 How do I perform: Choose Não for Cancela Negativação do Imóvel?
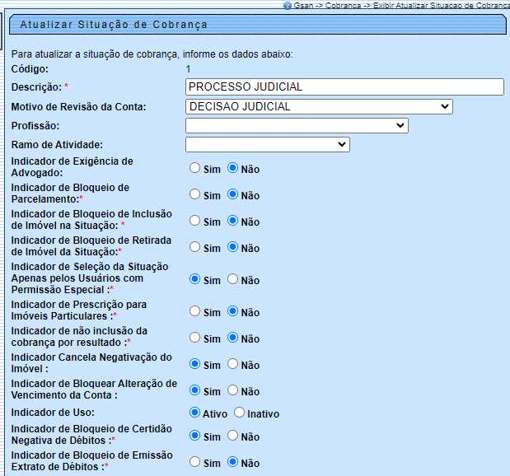tap(232, 364)
